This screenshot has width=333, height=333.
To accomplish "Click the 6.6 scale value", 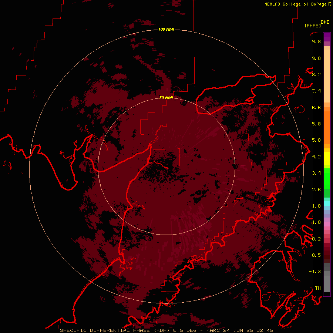I will [316, 107].
